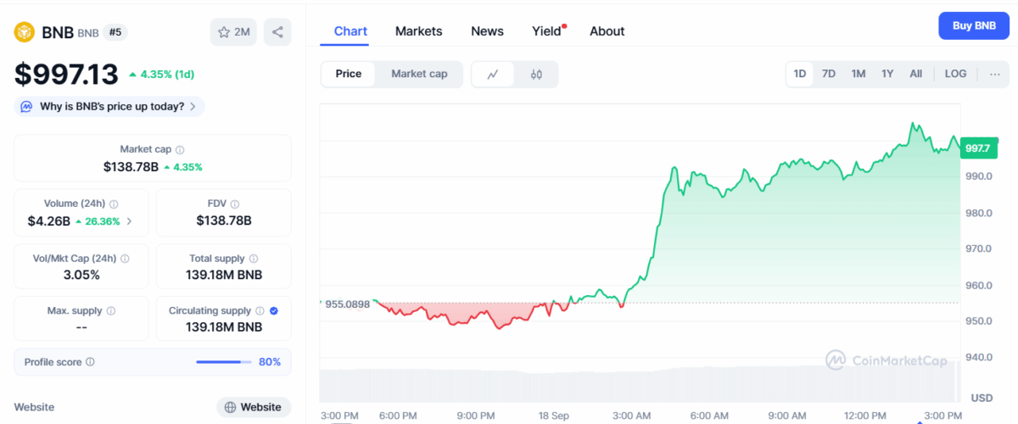
Task: Click the Profile score progress bar
Action: click(223, 362)
